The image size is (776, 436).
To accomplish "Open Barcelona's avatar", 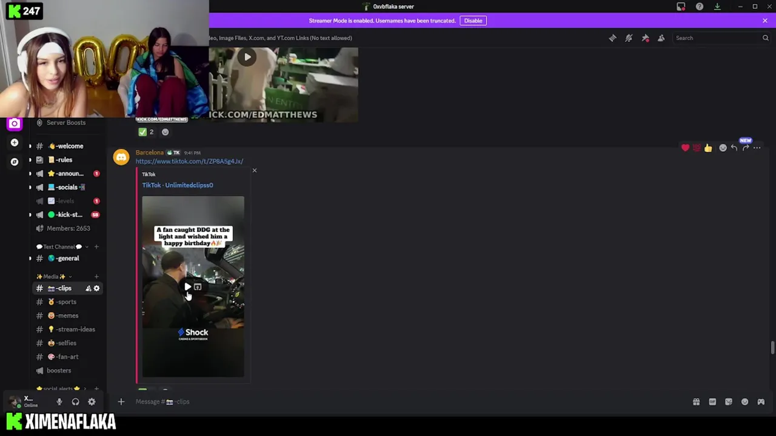I will (x=121, y=157).
